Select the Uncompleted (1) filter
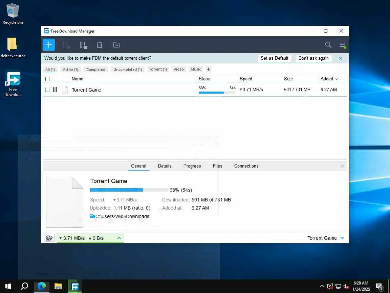This screenshot has width=390, height=293. pyautogui.click(x=128, y=70)
